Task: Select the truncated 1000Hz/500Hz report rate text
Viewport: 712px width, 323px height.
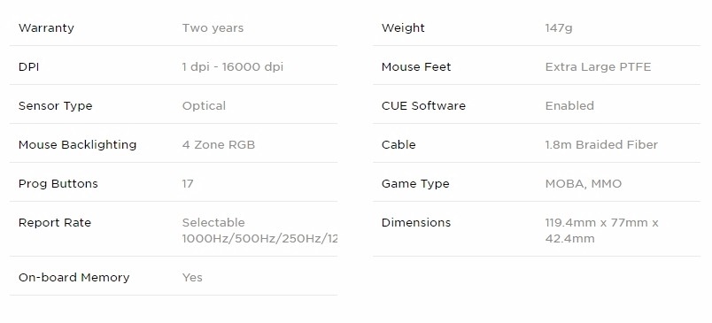Action: (x=259, y=239)
